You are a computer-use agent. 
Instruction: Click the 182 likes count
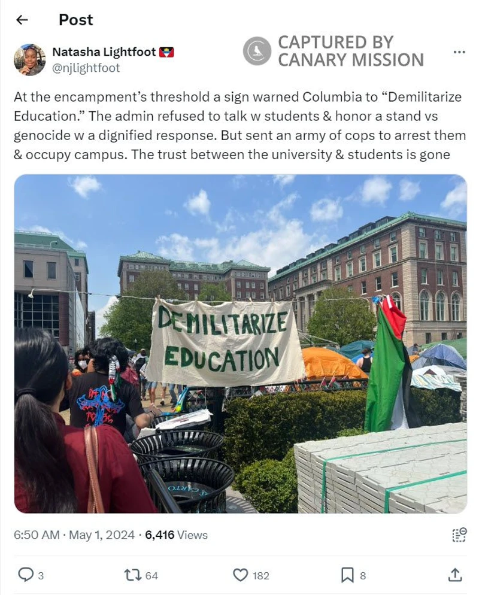click(260, 576)
